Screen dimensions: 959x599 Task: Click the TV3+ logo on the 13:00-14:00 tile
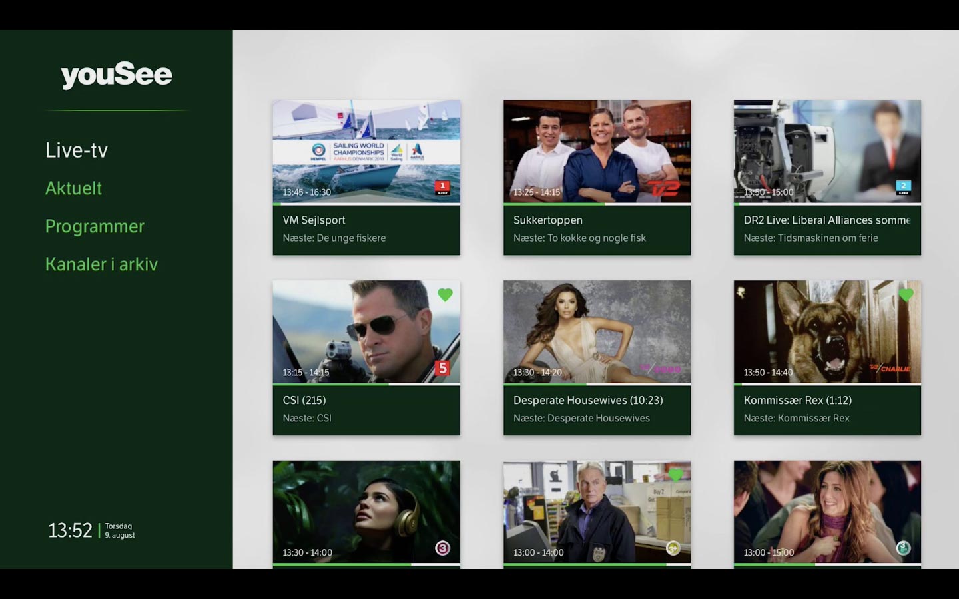(673, 548)
